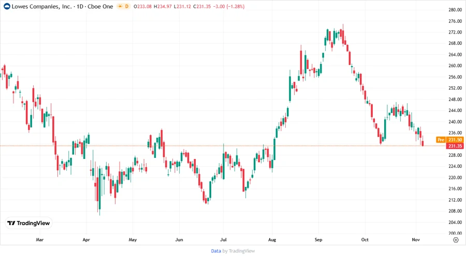Image resolution: width=466 pixels, height=257 pixels.
Task: Click the 260.00 price axis label
Action: (455, 66)
